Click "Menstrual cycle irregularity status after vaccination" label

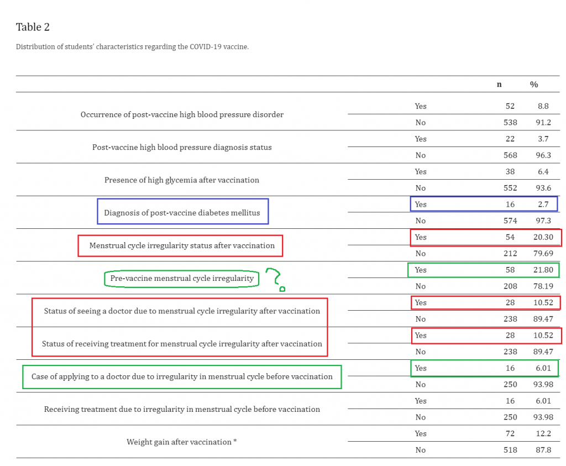[182, 245]
